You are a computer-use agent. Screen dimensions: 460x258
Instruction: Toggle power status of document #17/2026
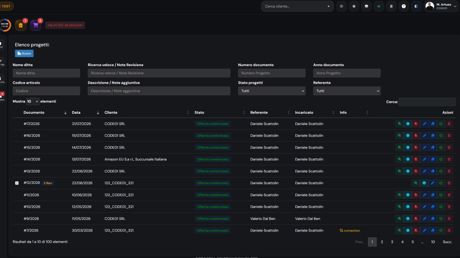click(441, 124)
